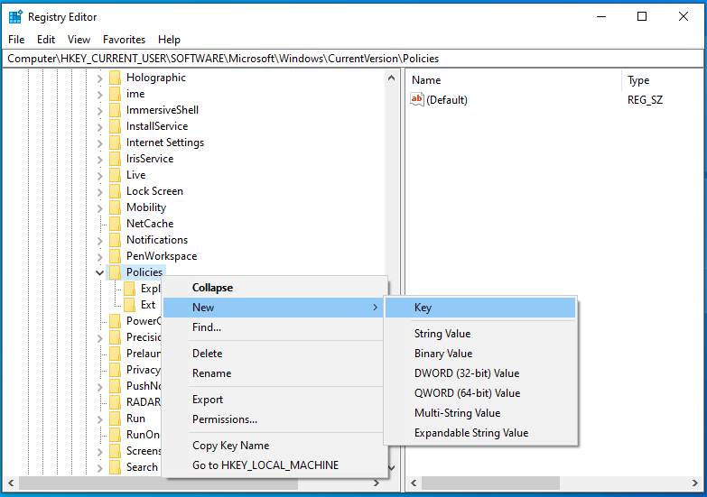Screen dimensions: 707x497
Task: Create a new Multi-String Value
Action: [x=480, y=413]
